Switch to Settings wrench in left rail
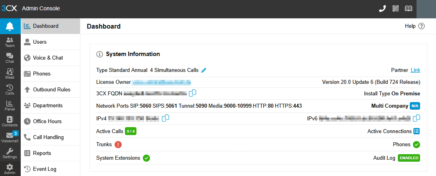 10,153
